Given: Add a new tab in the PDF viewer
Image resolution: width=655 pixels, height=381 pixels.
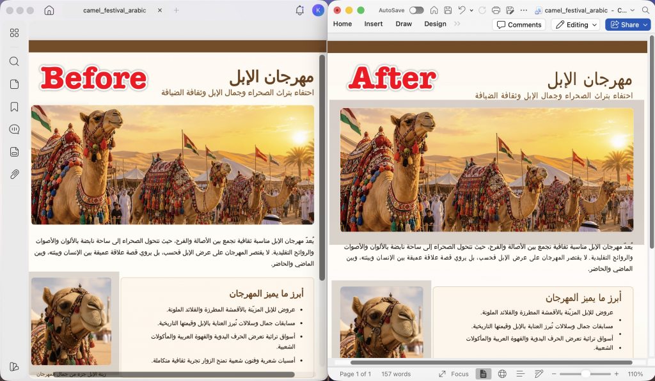Looking at the screenshot, I should (177, 10).
